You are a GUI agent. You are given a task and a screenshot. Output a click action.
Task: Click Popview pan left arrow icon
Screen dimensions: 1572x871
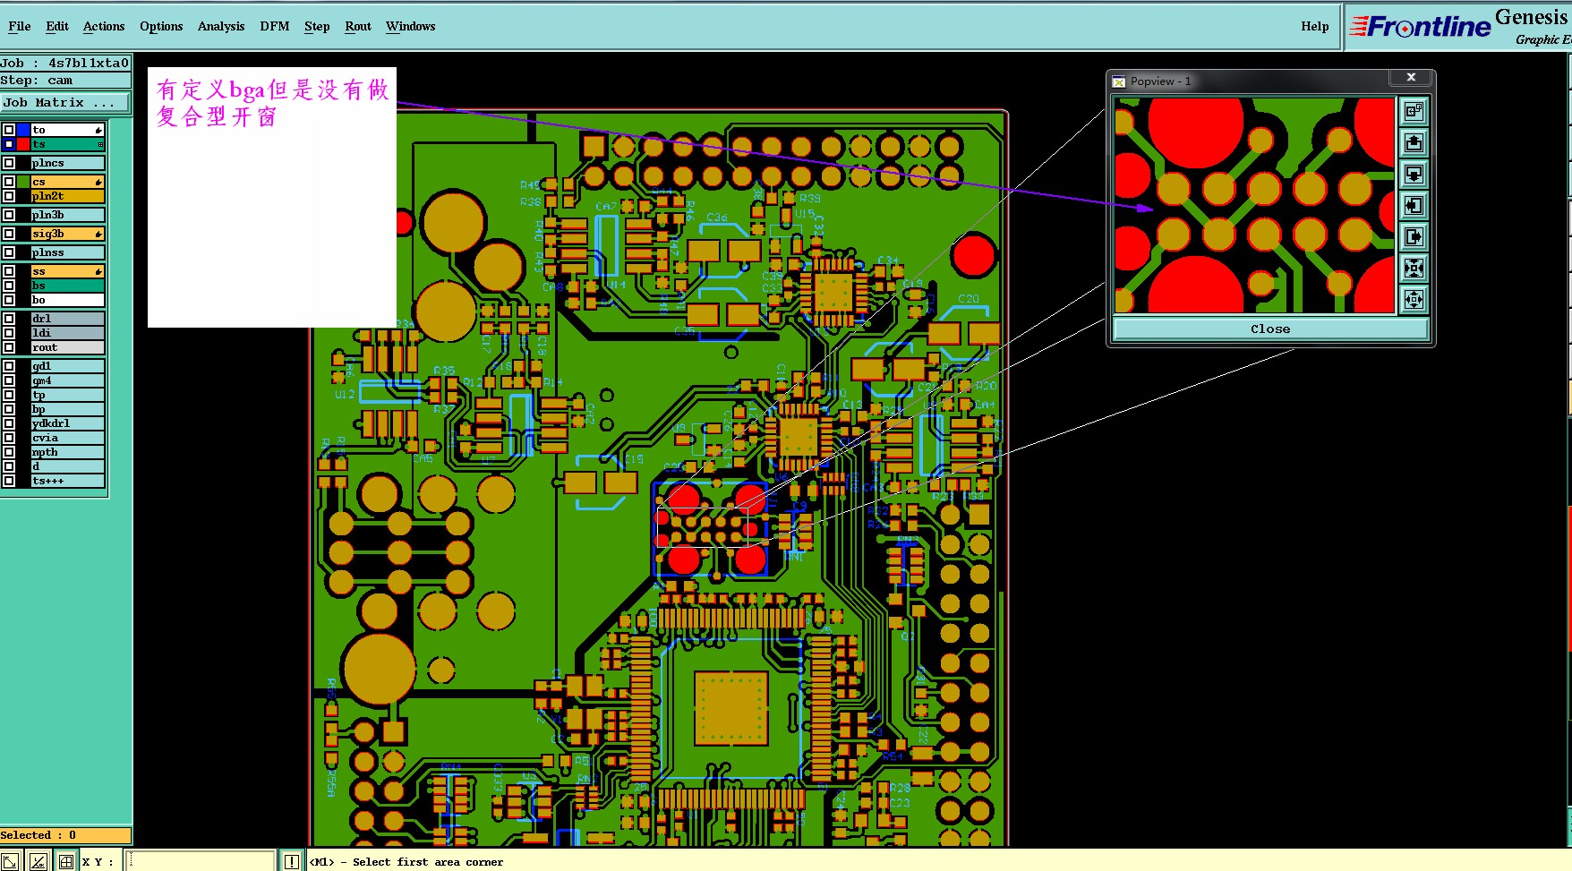pyautogui.click(x=1414, y=206)
